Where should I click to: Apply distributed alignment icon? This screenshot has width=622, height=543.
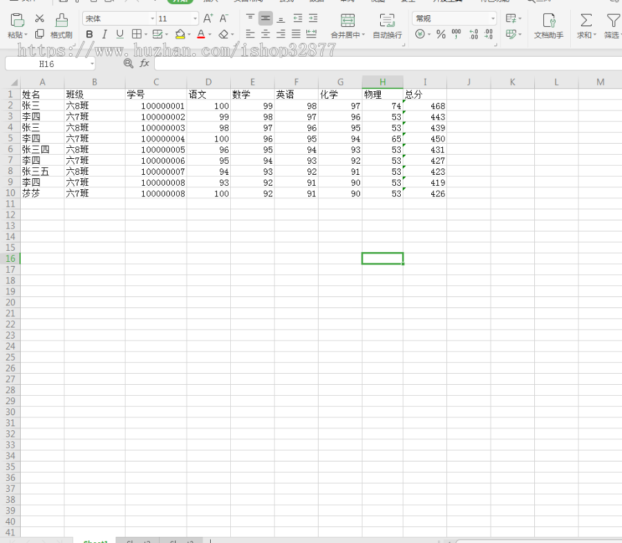pyautogui.click(x=312, y=34)
